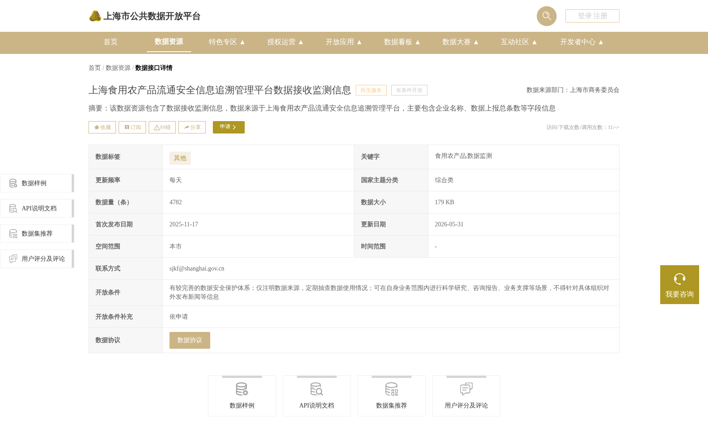Click the 登录 注册 button
708x442 pixels.
click(592, 16)
